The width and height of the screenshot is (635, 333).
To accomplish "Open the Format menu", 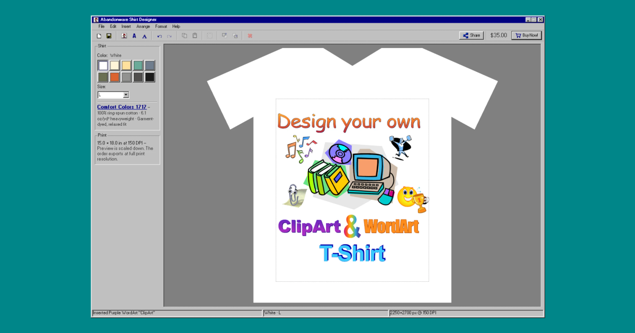I will coord(161,26).
